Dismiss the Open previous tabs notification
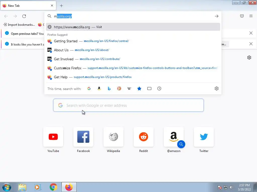The width and height of the screenshot is (257, 192). point(251,33)
